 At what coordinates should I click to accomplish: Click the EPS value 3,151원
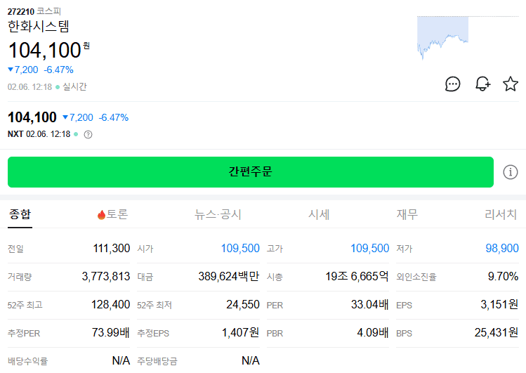[499, 305]
